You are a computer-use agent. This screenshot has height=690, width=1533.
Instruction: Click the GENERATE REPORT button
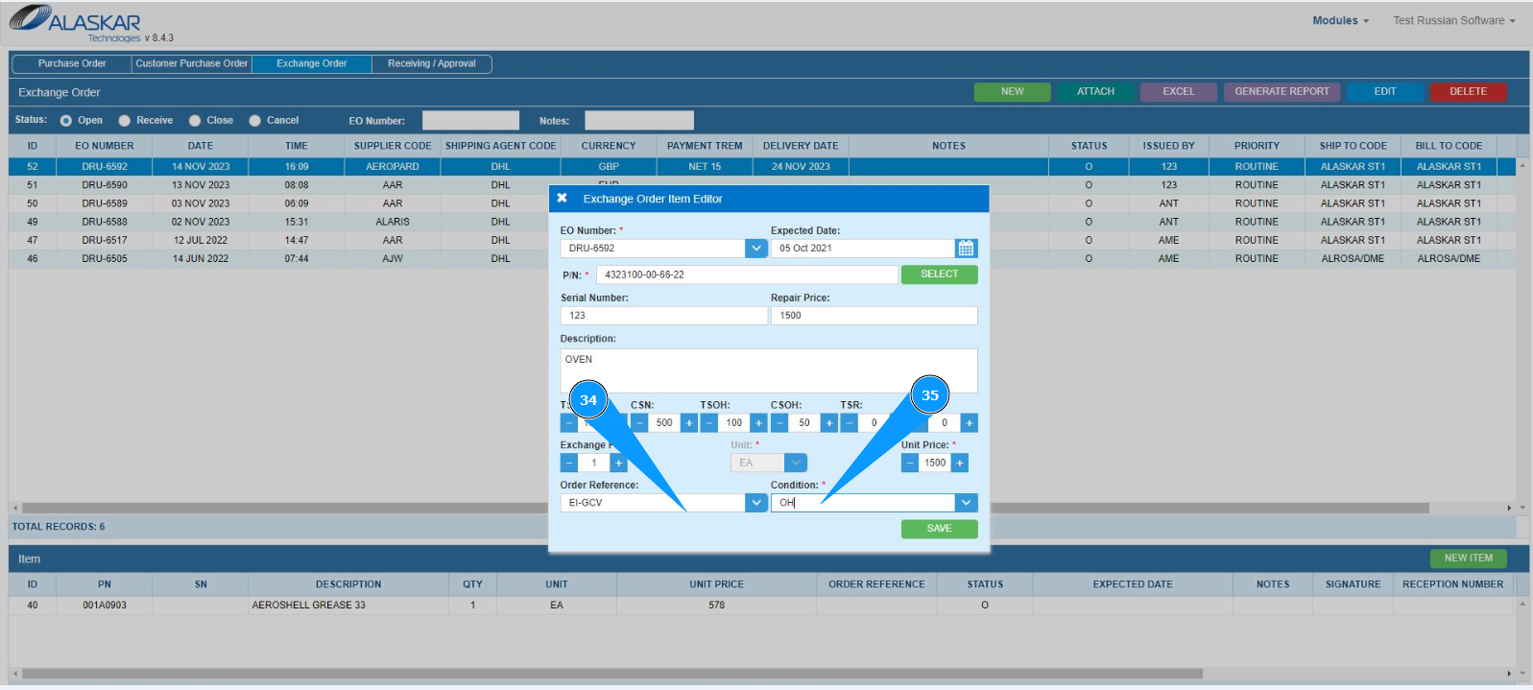click(x=1281, y=92)
